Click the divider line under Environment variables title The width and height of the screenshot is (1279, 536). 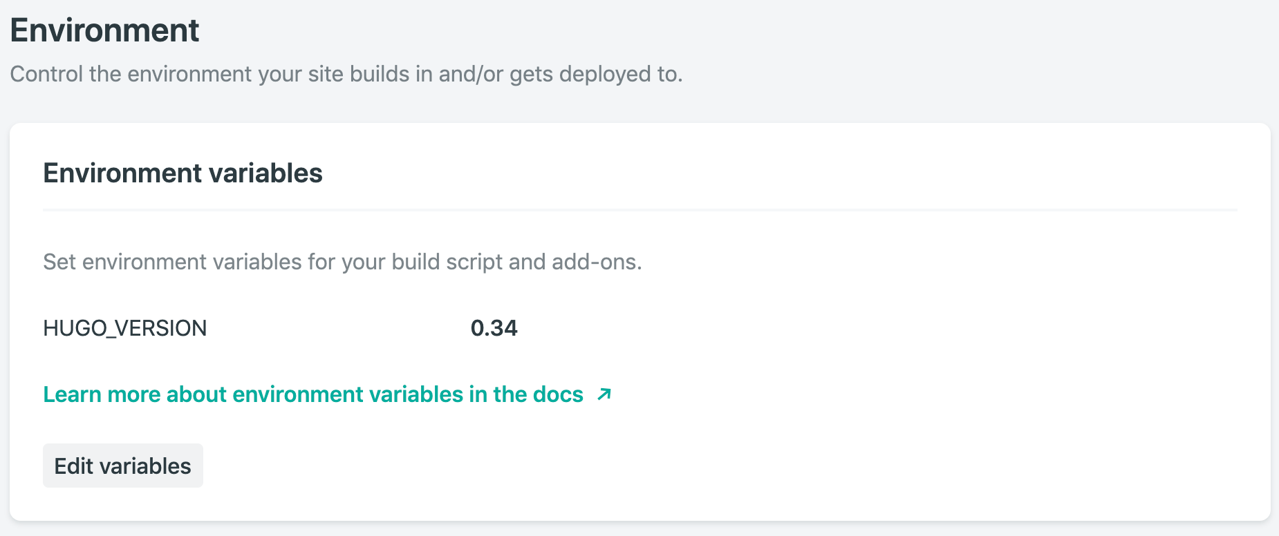[640, 209]
